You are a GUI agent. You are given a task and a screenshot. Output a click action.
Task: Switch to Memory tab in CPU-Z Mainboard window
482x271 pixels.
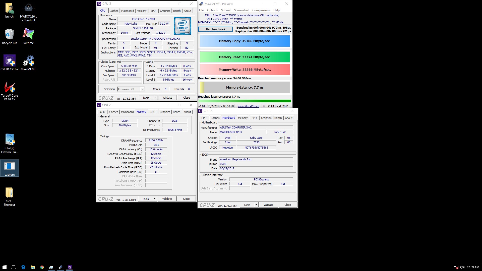(x=243, y=118)
